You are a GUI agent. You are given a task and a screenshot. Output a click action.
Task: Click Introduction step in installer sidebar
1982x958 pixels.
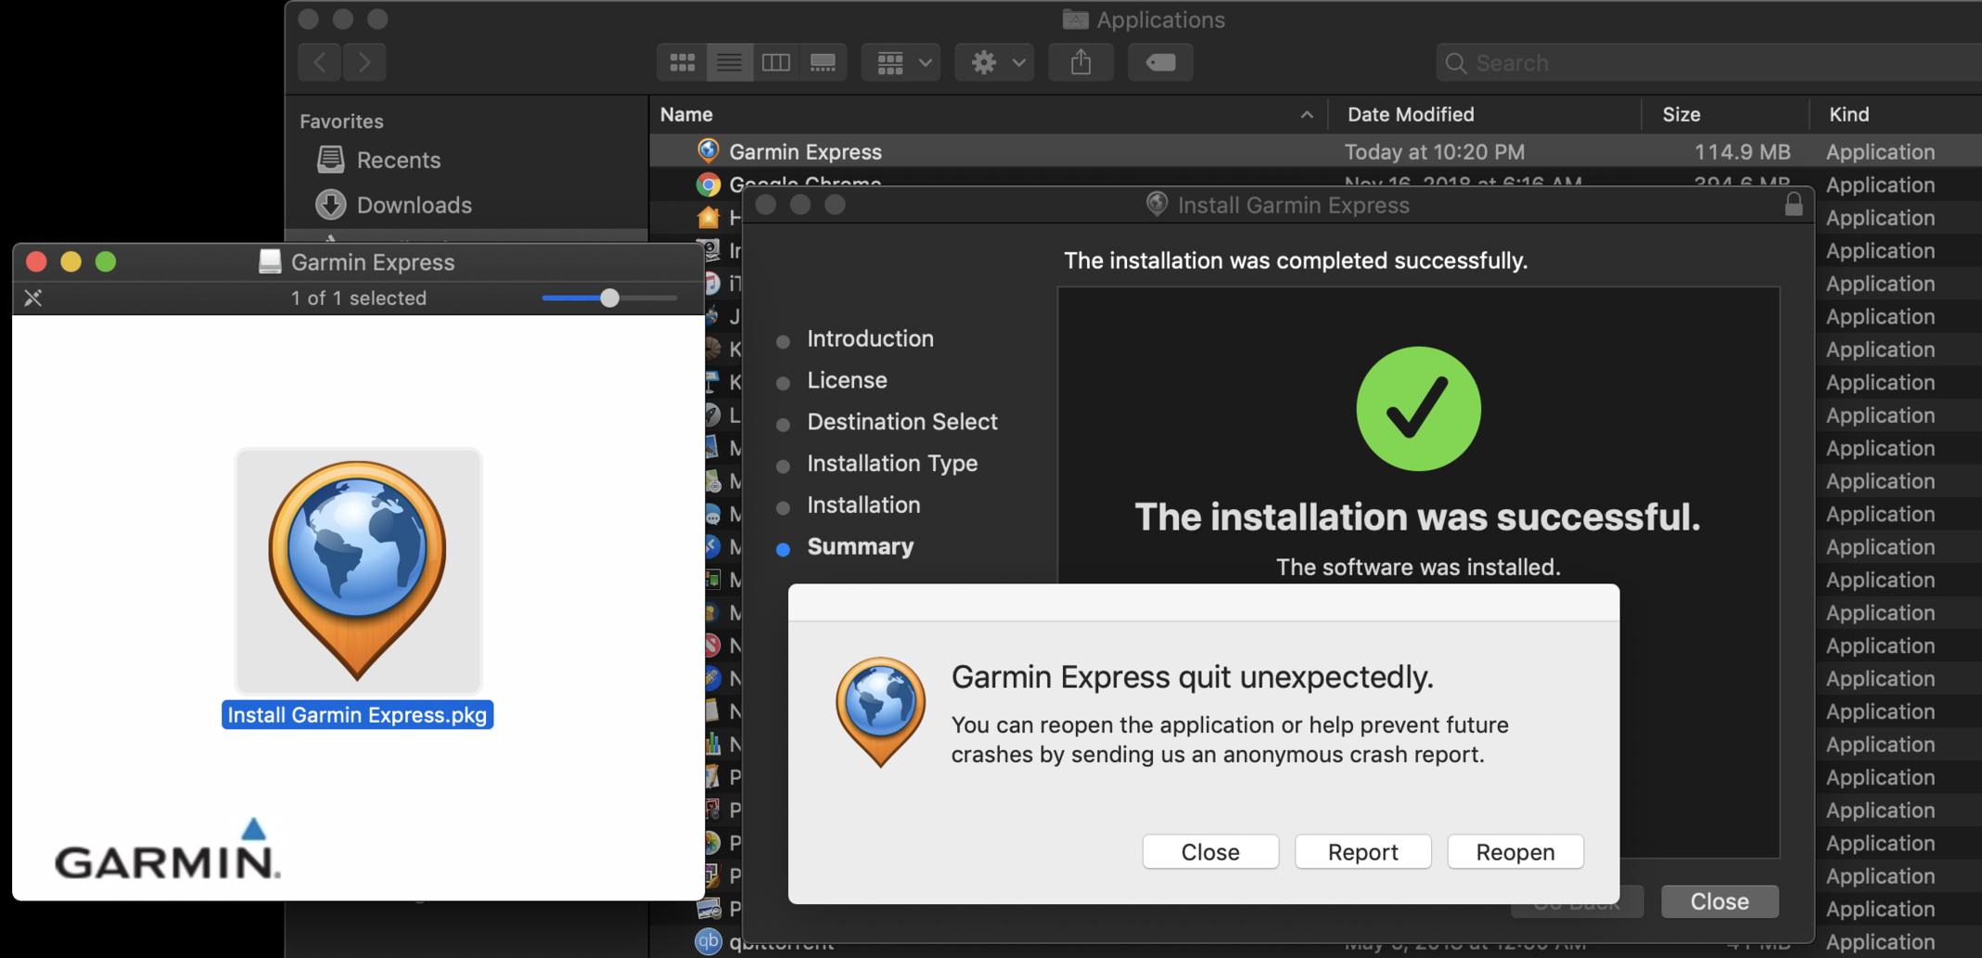tap(870, 338)
